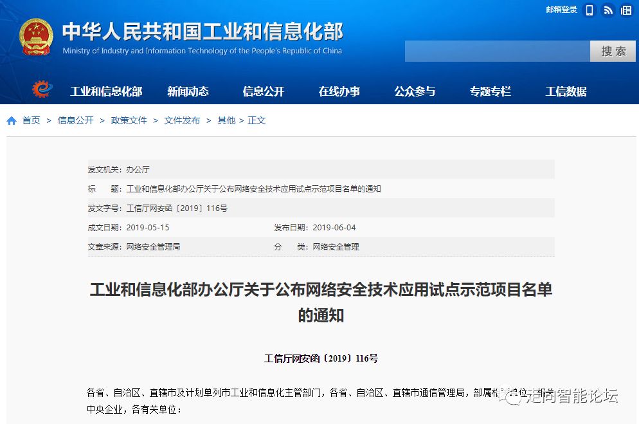The image size is (639, 424).
Task: Select 文章来源 网络安全管理局 text
Action: pos(134,246)
